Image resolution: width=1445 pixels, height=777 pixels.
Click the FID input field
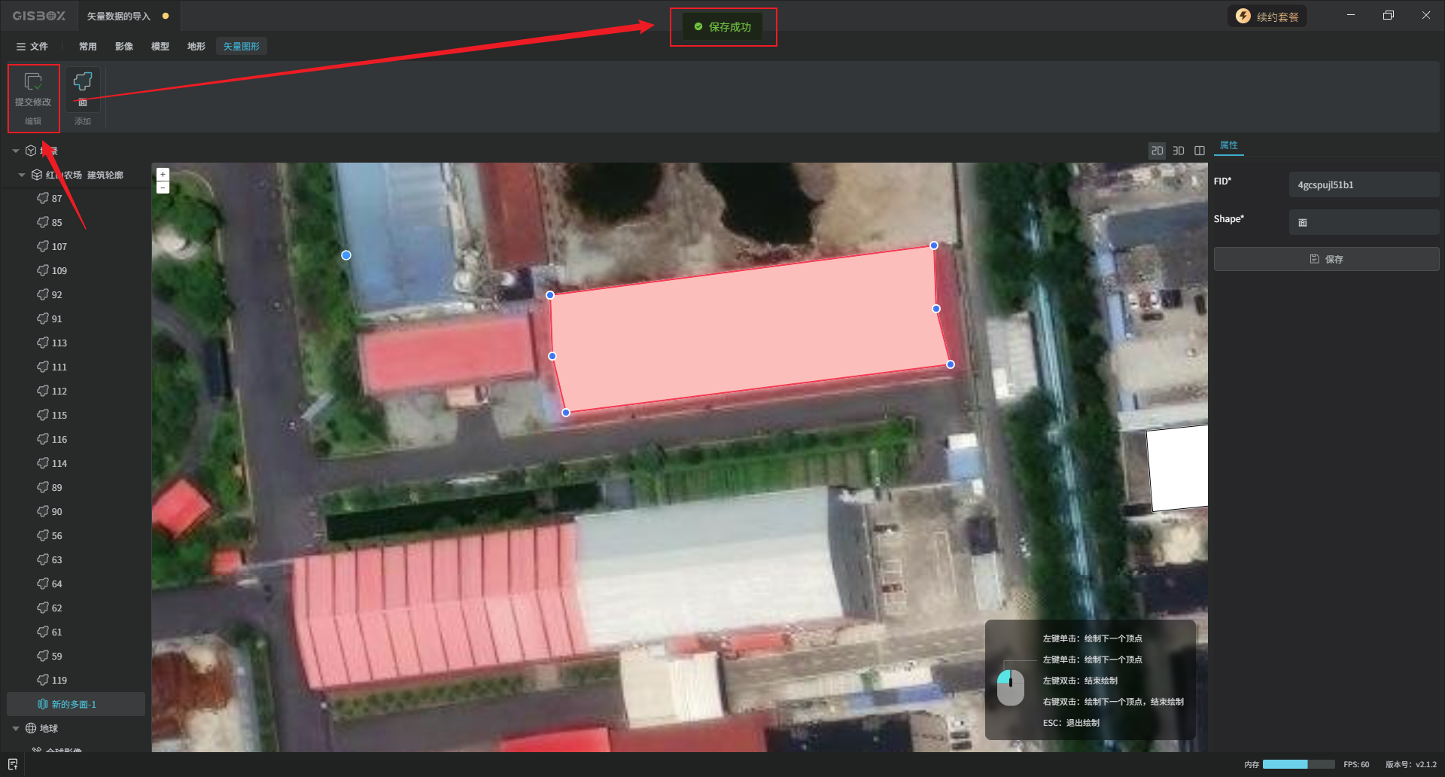tap(1363, 184)
